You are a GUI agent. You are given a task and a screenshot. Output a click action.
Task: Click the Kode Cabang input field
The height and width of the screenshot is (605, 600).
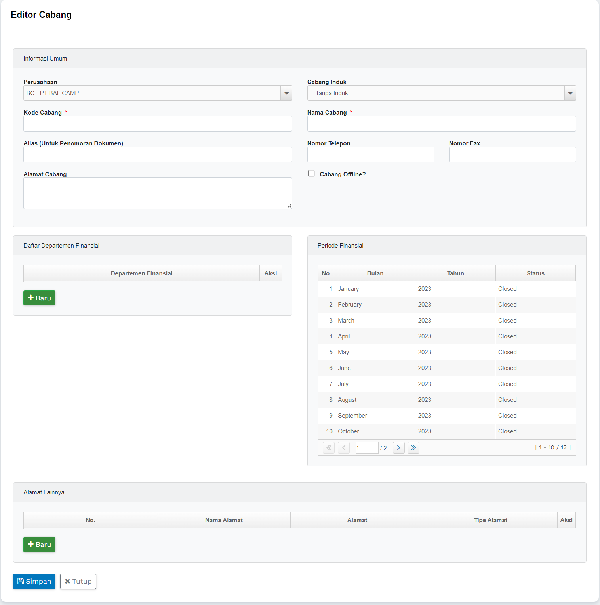(x=158, y=124)
